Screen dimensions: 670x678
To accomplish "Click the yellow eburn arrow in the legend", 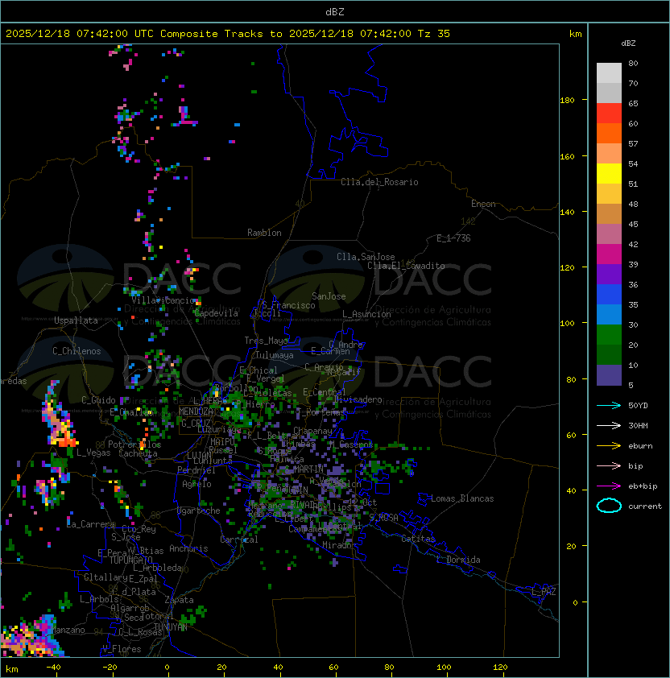I will (x=609, y=446).
